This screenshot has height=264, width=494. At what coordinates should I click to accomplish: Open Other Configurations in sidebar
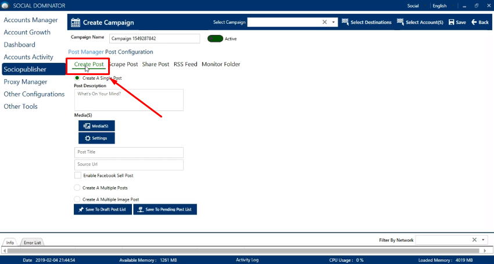click(34, 94)
